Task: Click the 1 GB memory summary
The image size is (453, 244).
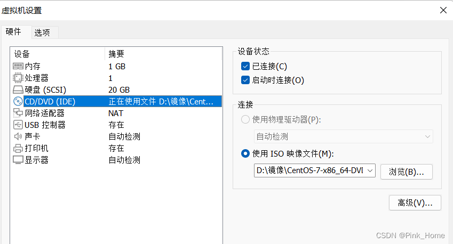Action: (117, 67)
